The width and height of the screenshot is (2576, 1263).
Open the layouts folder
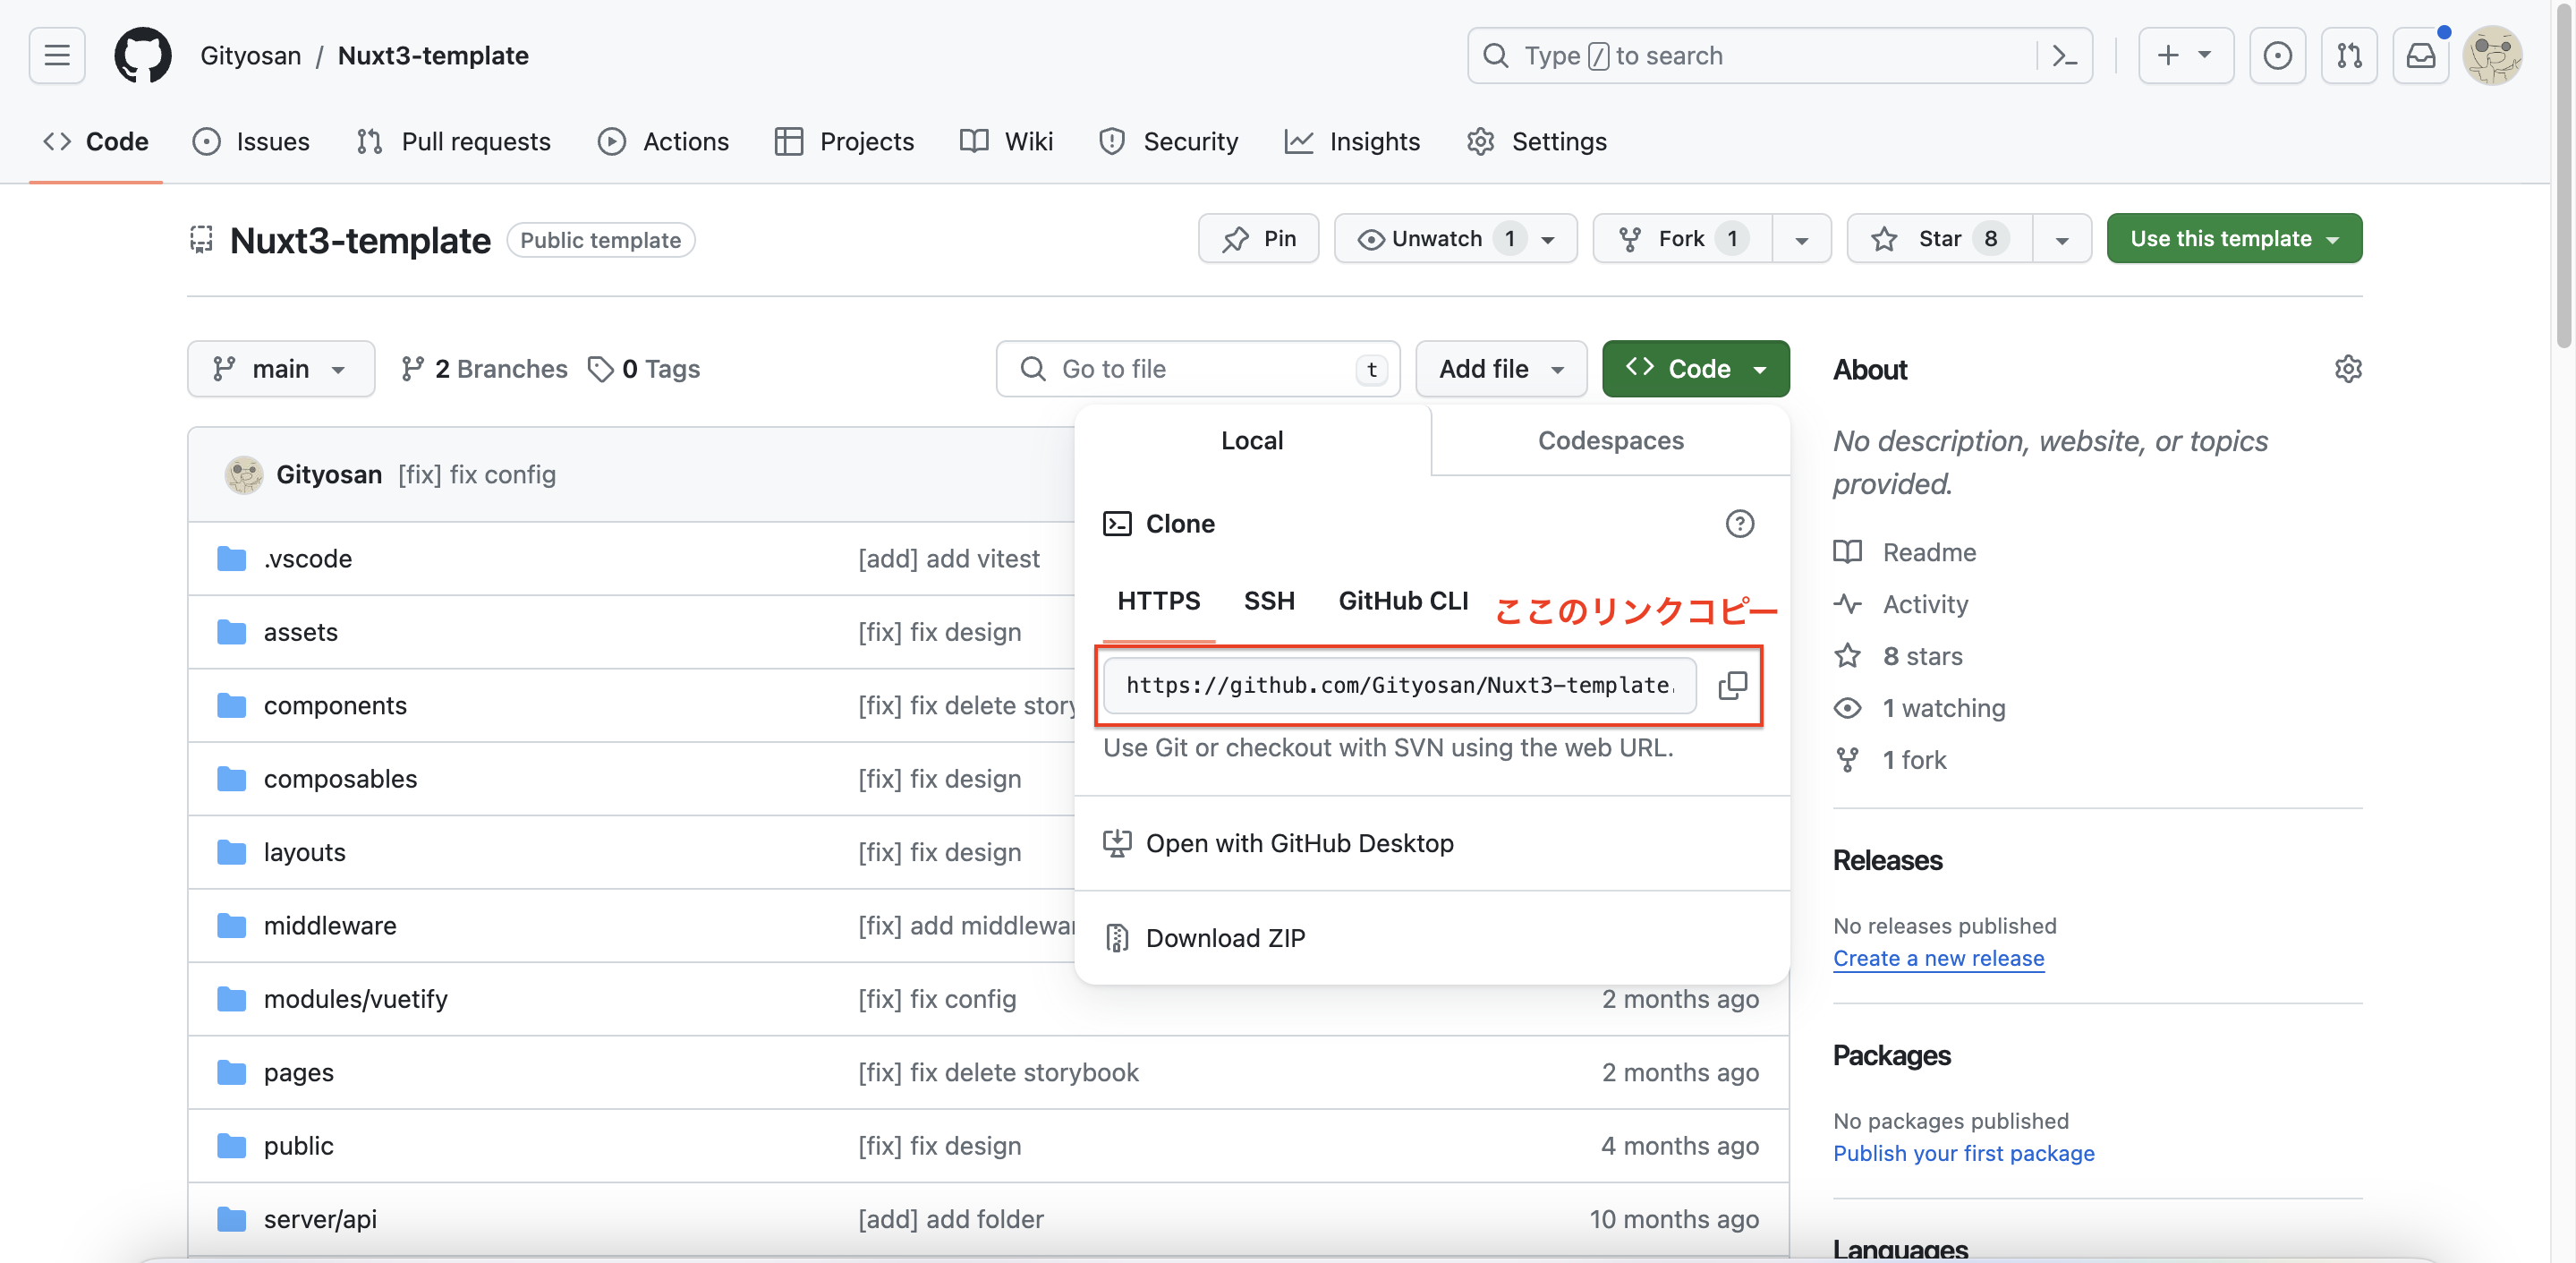pyautogui.click(x=304, y=851)
